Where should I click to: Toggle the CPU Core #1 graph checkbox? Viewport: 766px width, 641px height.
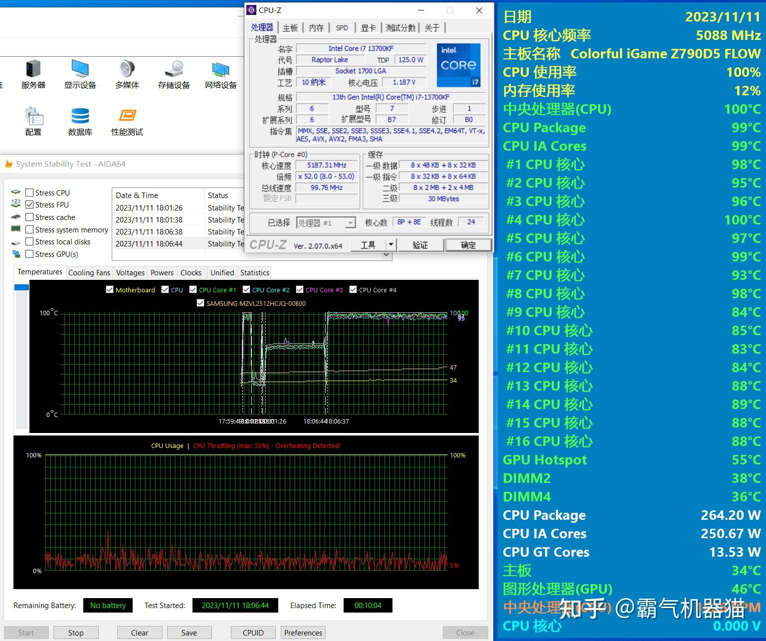pos(193,289)
